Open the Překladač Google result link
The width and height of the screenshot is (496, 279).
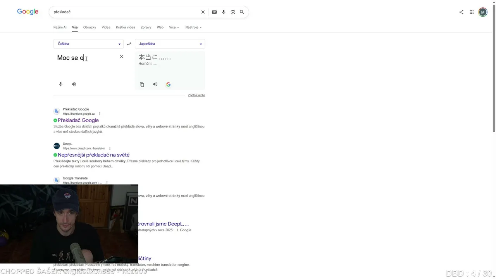pos(78,120)
